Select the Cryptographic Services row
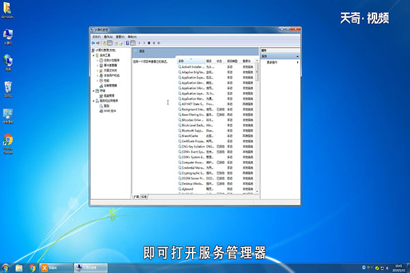Image resolution: width=410 pixels, height=273 pixels. 216,173
